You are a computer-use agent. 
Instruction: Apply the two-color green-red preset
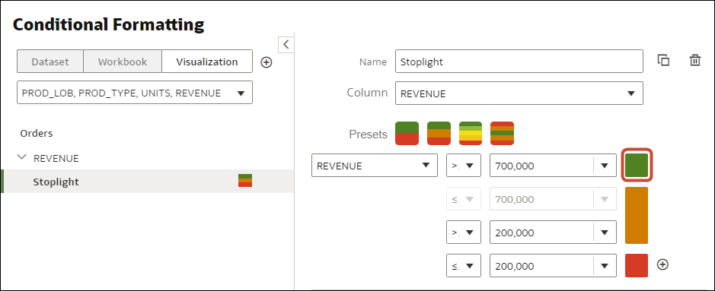click(407, 133)
